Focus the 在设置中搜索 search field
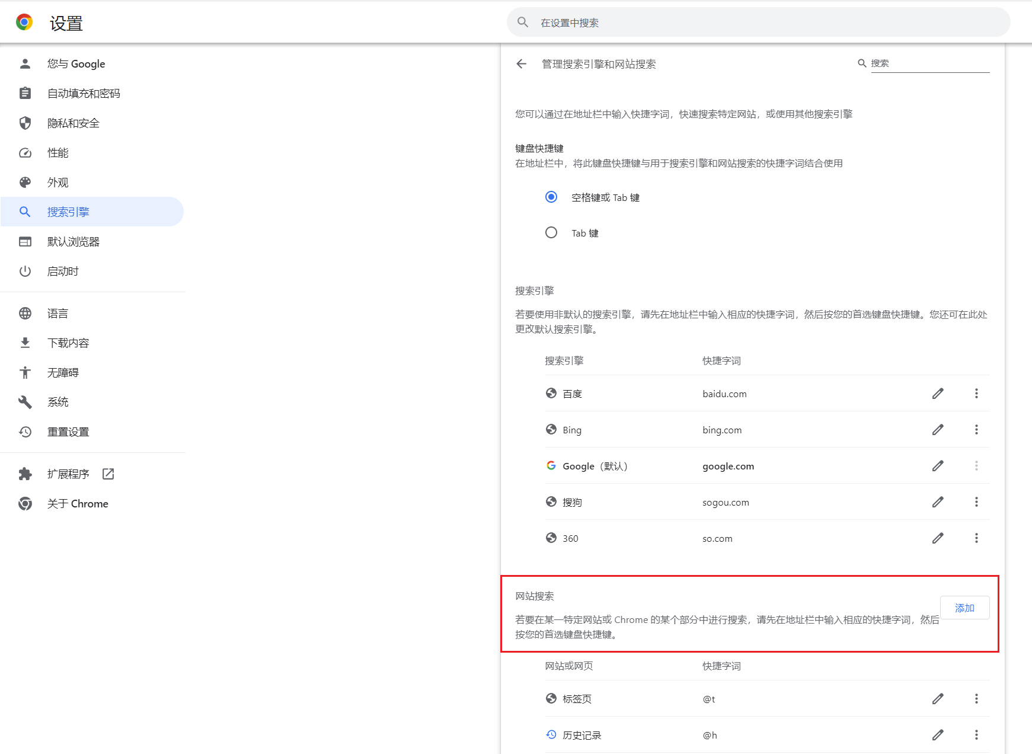 point(758,23)
